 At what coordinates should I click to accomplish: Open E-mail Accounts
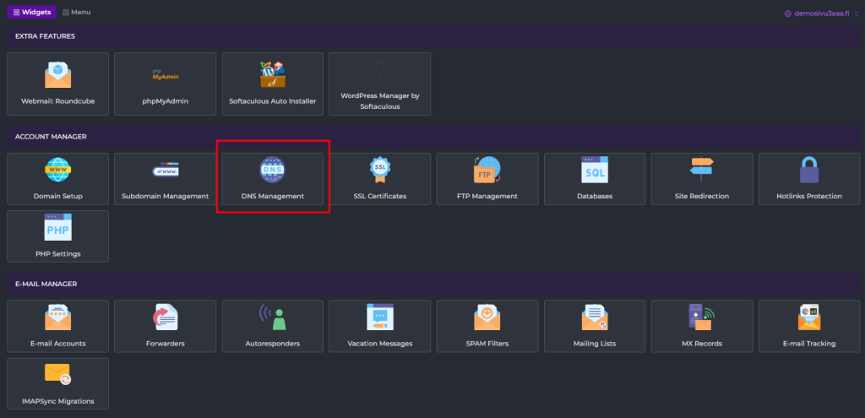[x=58, y=326]
